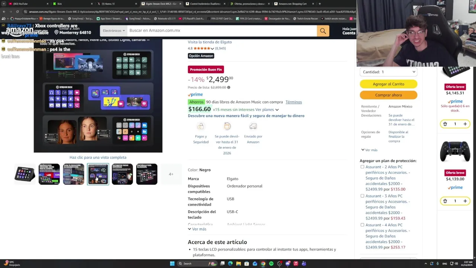Open the Electrónicos search category dropdown

pyautogui.click(x=113, y=31)
